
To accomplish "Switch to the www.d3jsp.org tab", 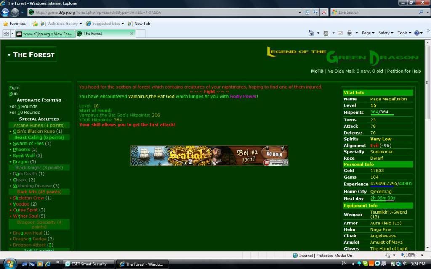I will [x=44, y=34].
